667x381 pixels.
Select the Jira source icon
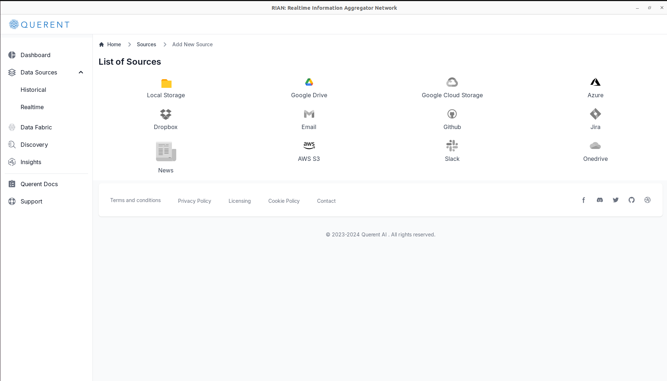click(x=595, y=114)
